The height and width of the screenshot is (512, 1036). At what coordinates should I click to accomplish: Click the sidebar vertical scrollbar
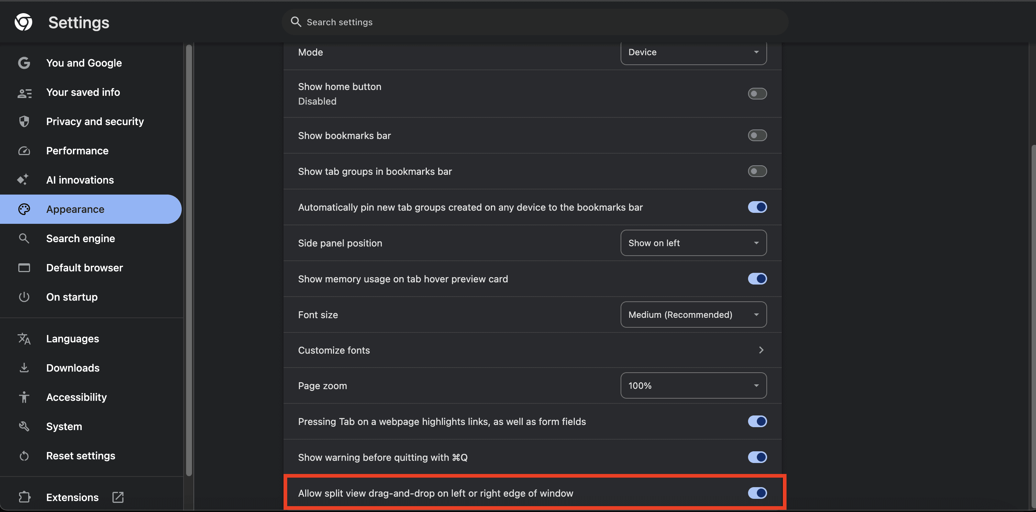click(189, 261)
